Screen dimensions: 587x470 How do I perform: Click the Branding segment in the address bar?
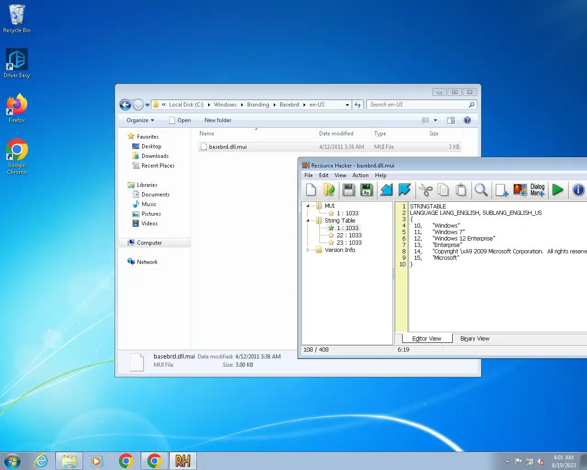point(258,105)
